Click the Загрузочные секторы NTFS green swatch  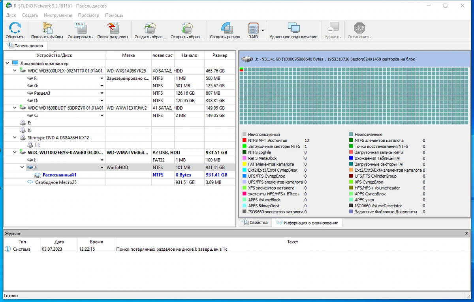coord(245,146)
